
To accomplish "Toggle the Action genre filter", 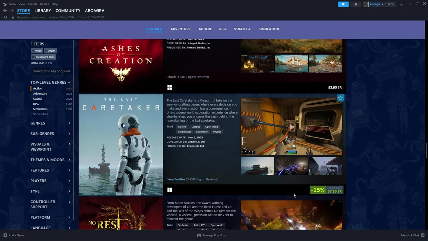I will pos(51,88).
